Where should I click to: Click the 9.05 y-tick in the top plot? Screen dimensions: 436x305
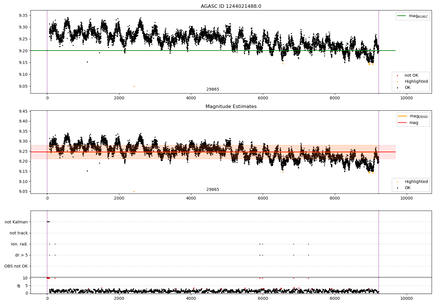point(23,87)
